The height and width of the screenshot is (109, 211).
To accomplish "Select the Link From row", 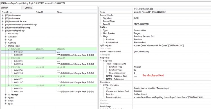I will click(155, 103).
